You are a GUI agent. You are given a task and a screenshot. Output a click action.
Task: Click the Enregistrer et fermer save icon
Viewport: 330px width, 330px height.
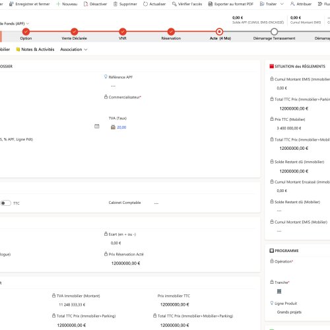[11, 4]
